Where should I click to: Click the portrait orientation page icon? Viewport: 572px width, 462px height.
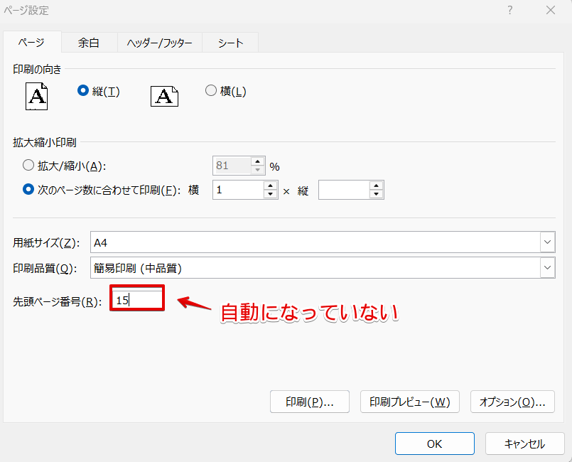tap(36, 97)
